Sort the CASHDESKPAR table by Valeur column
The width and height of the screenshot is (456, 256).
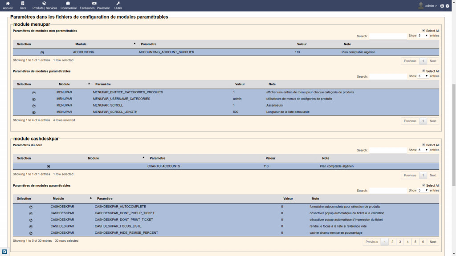click(x=288, y=199)
